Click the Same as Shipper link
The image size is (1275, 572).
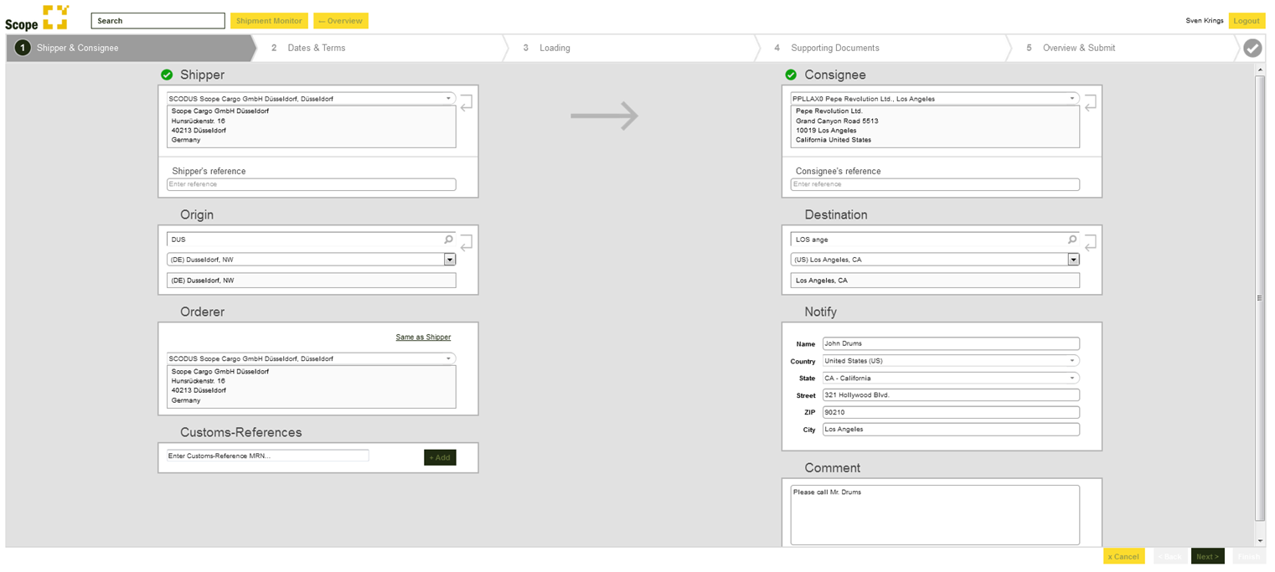pyautogui.click(x=423, y=337)
